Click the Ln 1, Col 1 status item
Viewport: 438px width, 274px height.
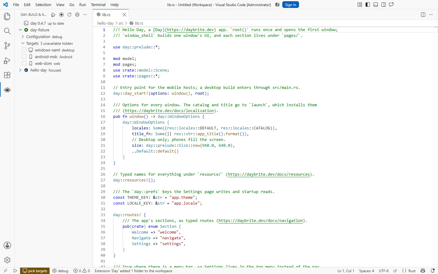click(x=346, y=271)
